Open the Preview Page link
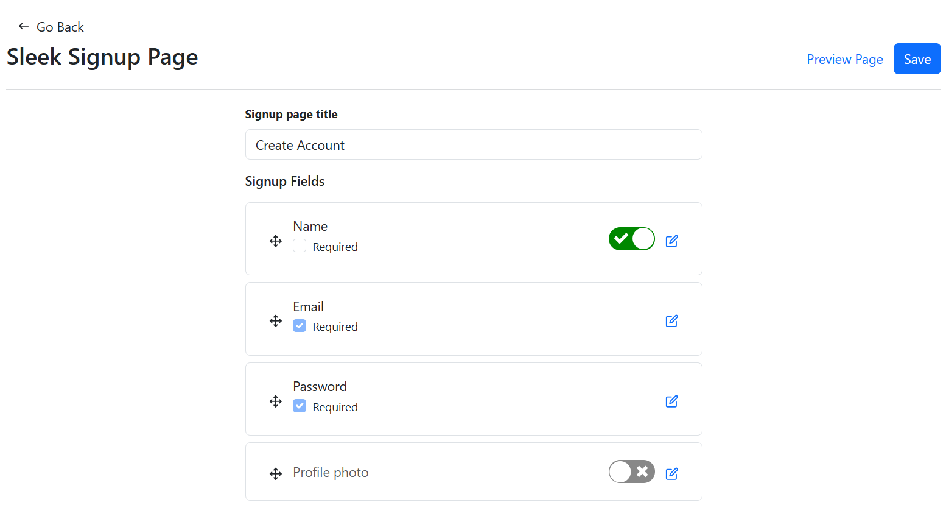 pyautogui.click(x=844, y=59)
